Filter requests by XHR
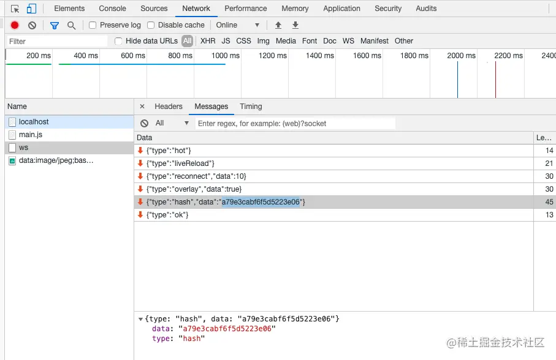556x360 pixels. coord(208,41)
